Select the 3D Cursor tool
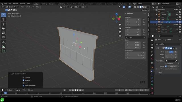 tap(3, 19)
